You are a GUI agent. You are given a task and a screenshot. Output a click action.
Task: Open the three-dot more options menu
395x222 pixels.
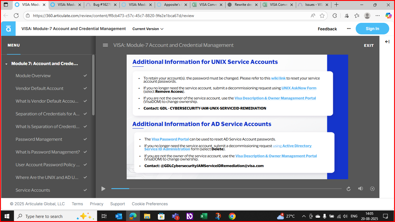[349, 29]
